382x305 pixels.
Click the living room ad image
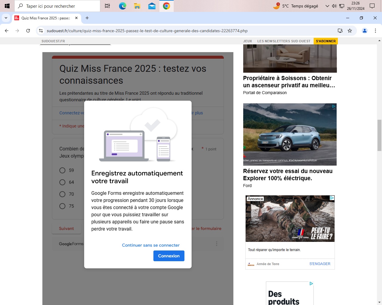(x=290, y=58)
